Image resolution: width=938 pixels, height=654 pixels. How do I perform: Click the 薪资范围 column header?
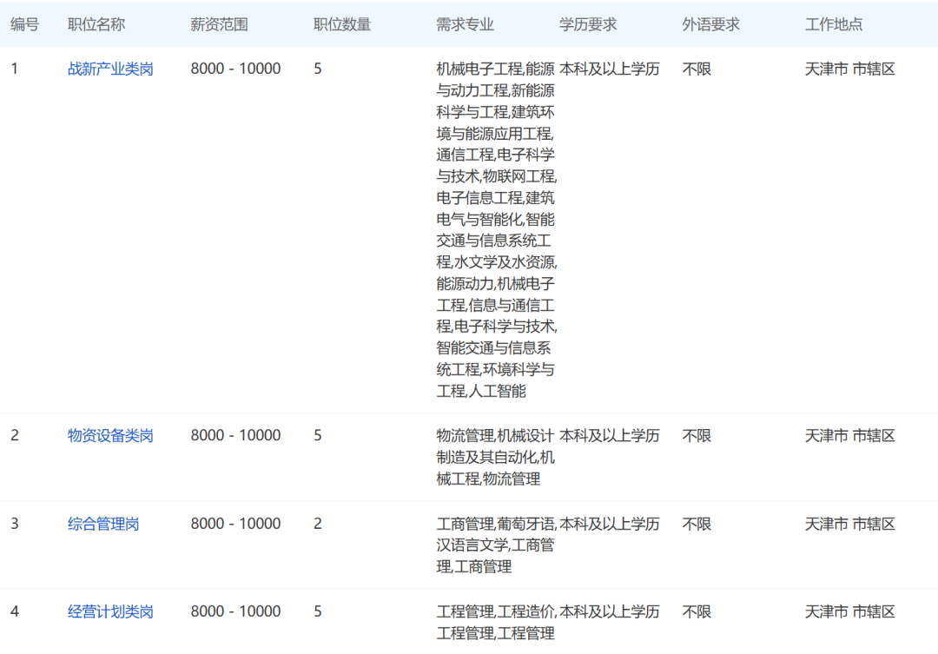click(219, 24)
